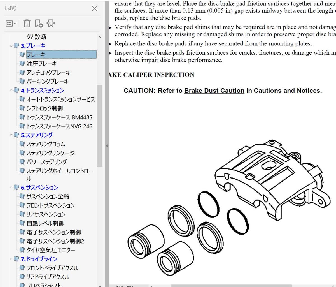Click bookmark icon beside 自動レベル制御

click(x=22, y=223)
